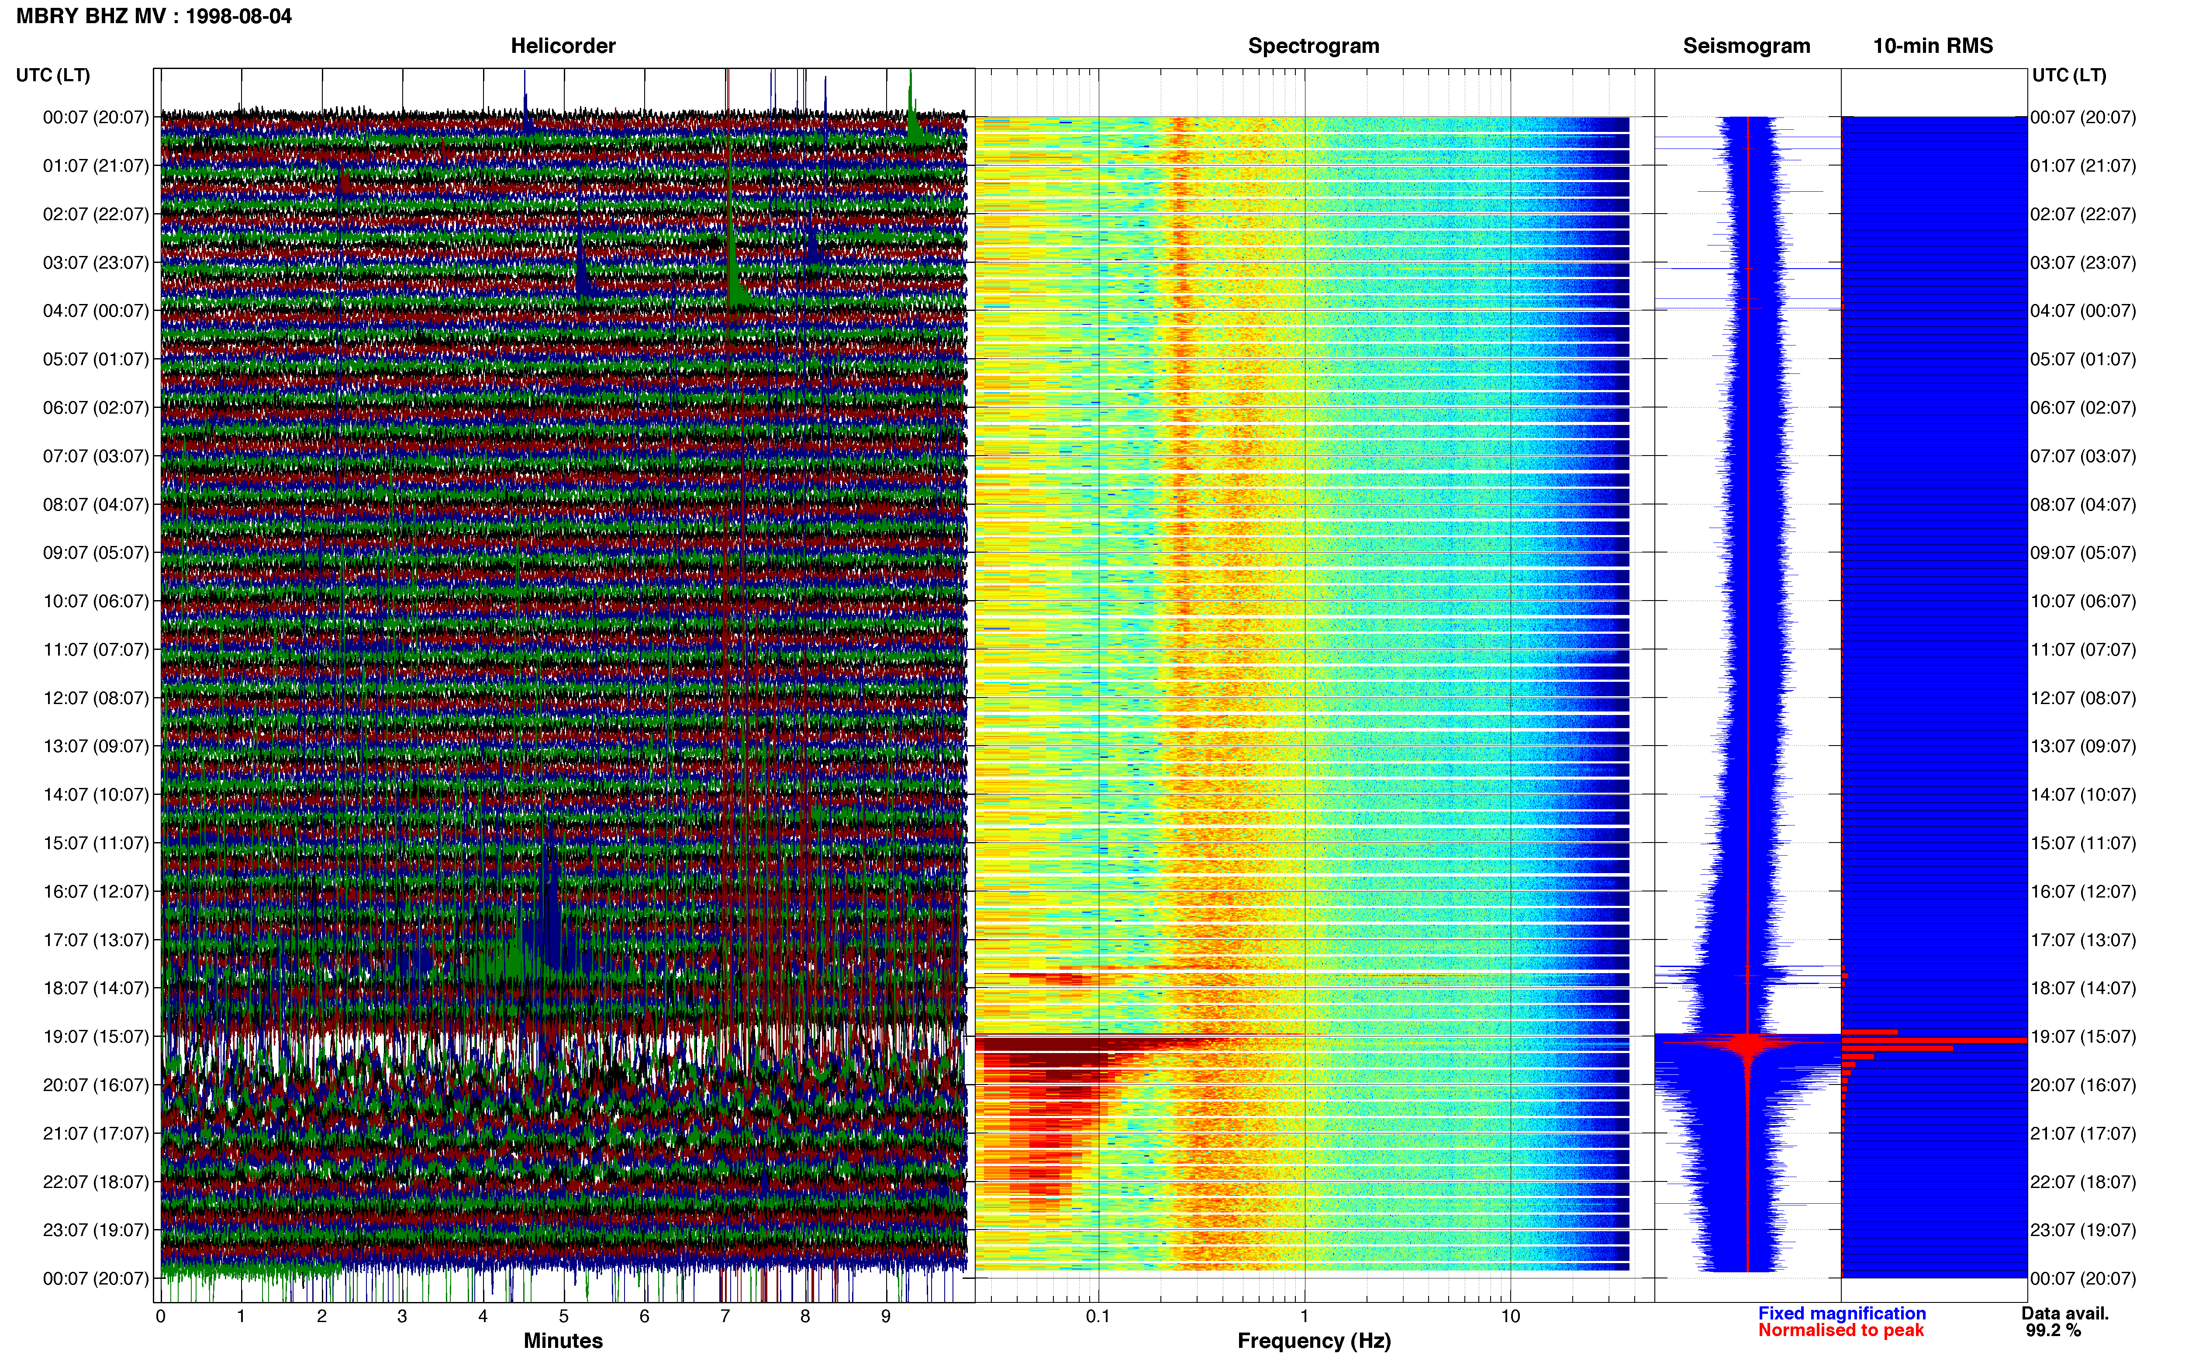Click the left '23:07 (19:07)' time label

pos(95,1229)
